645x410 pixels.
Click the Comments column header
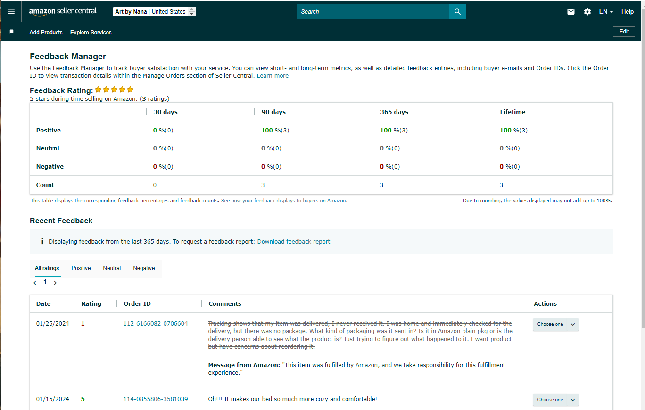[225, 304]
